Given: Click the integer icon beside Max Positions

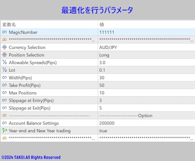Looking at the screenshot, I should [x=4, y=93].
